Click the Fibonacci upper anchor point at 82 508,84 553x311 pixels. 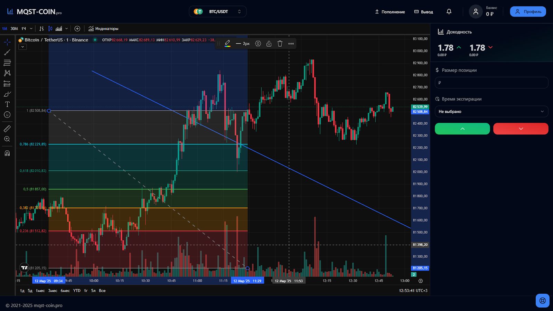tap(49, 111)
